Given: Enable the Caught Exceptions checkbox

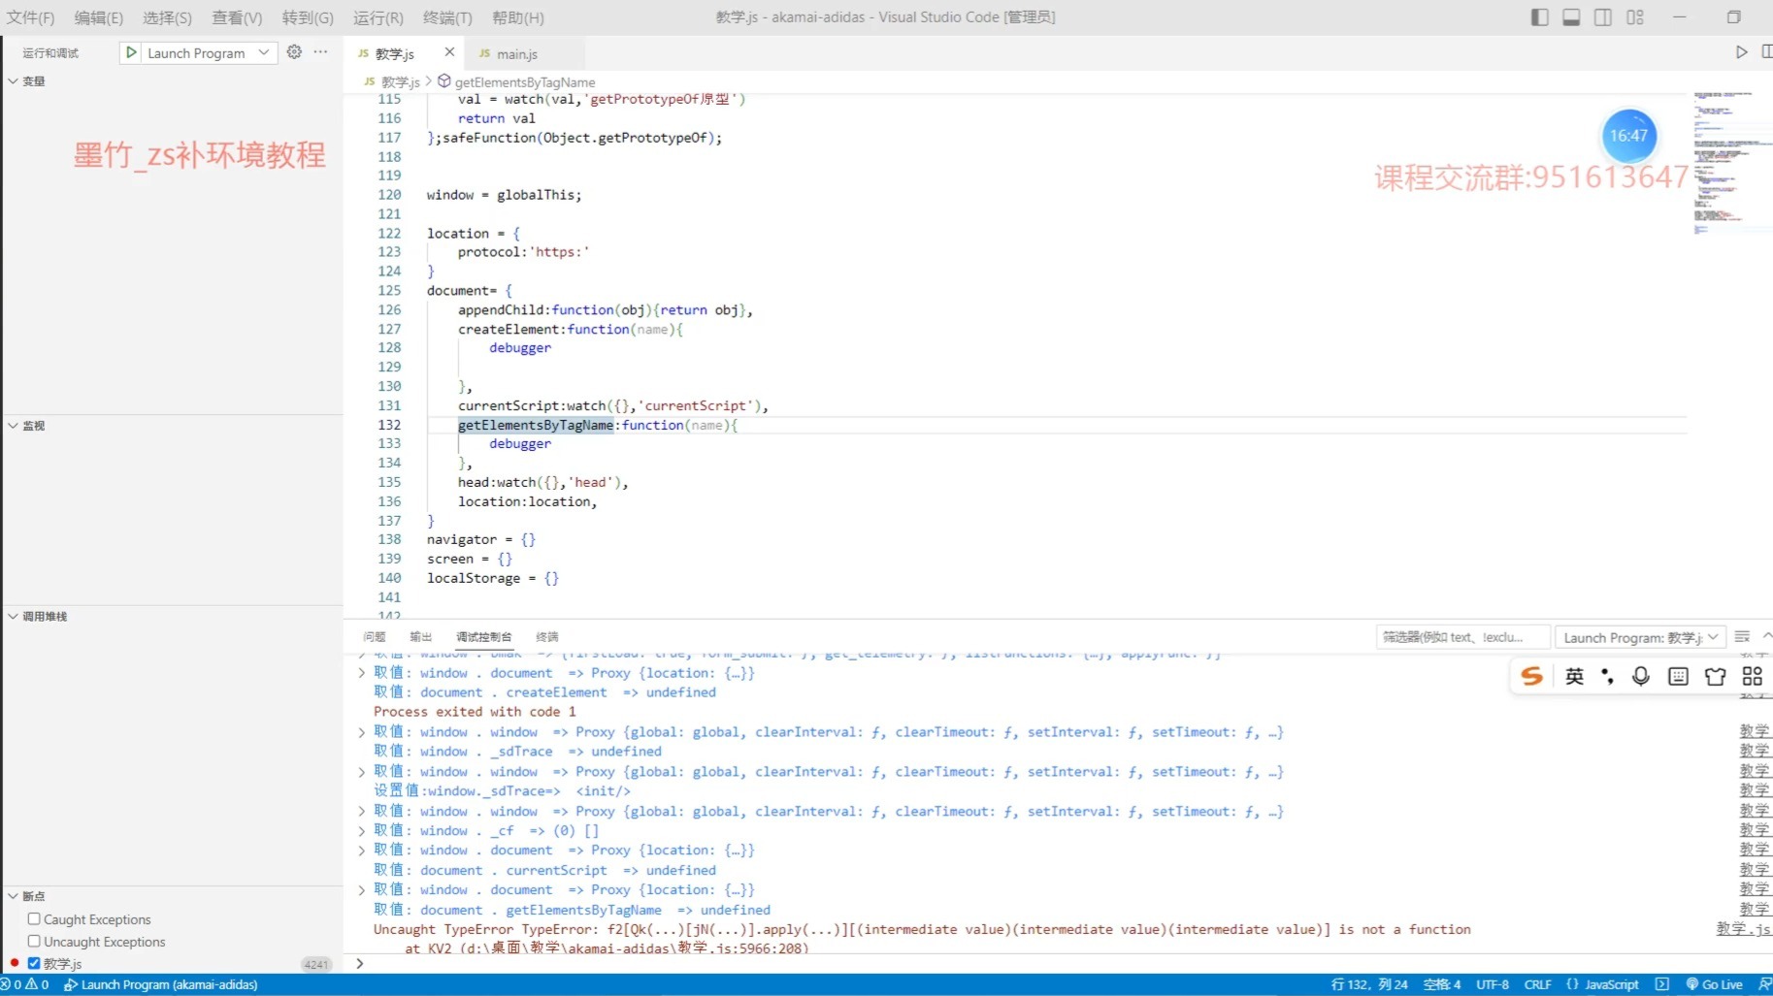Looking at the screenshot, I should [34, 918].
